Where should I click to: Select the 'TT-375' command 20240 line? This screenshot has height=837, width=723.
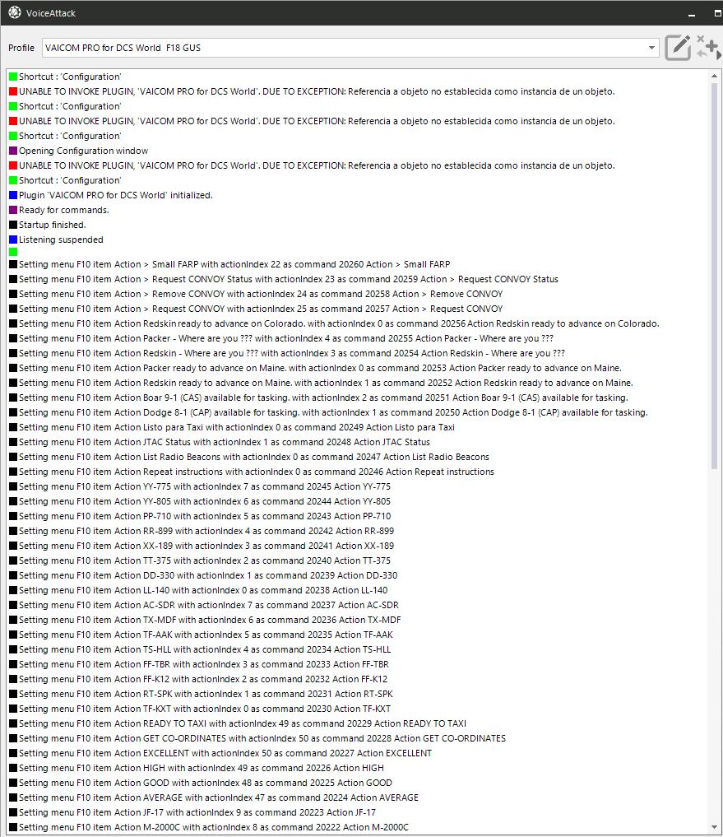coord(200,560)
